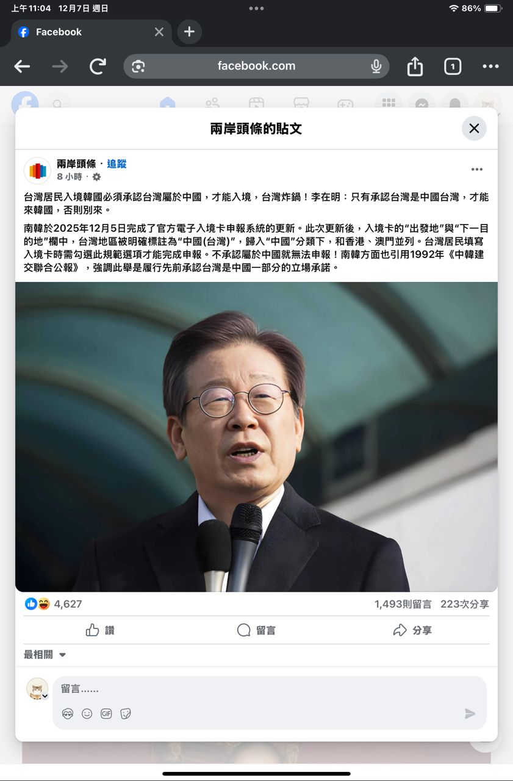Viewport: 513px width, 781px height.
Task: Tap the 分享 share button
Action: tap(412, 630)
